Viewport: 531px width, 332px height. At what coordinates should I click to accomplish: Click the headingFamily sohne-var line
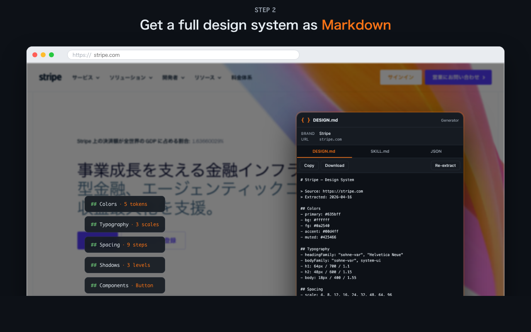[x=352, y=255]
